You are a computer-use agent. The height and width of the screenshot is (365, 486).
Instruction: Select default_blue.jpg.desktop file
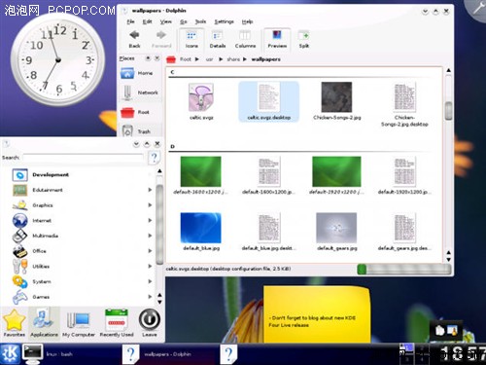pos(268,232)
